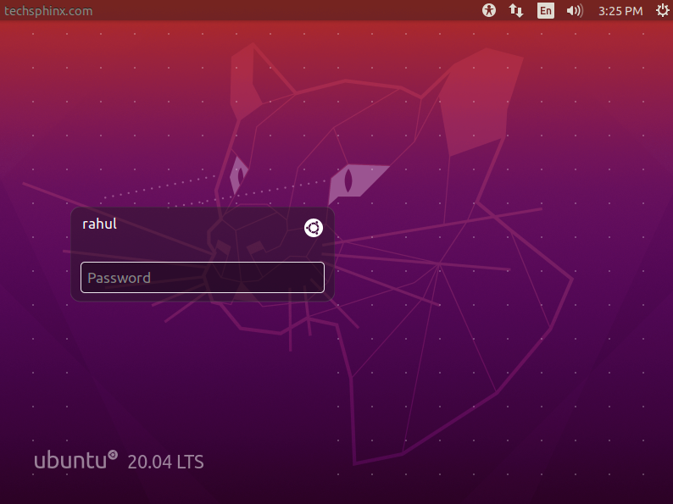The width and height of the screenshot is (673, 504).
Task: Open the 3:25 PM clock menu
Action: coord(620,11)
